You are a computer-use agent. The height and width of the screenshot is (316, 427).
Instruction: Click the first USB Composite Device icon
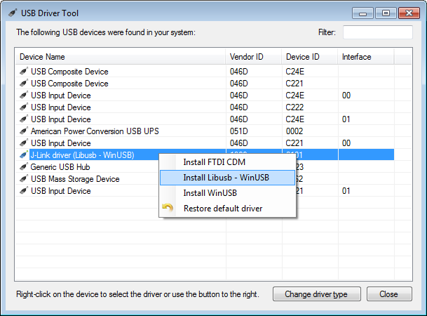(23, 72)
